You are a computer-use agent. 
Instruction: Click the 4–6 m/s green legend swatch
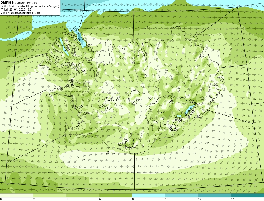tap(82, 195)
